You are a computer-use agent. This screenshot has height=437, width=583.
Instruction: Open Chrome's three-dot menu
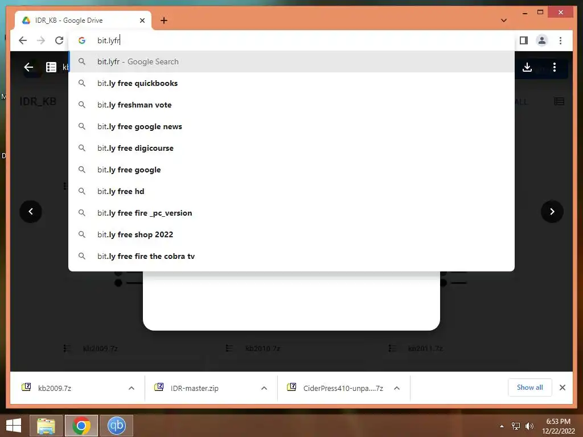(560, 40)
